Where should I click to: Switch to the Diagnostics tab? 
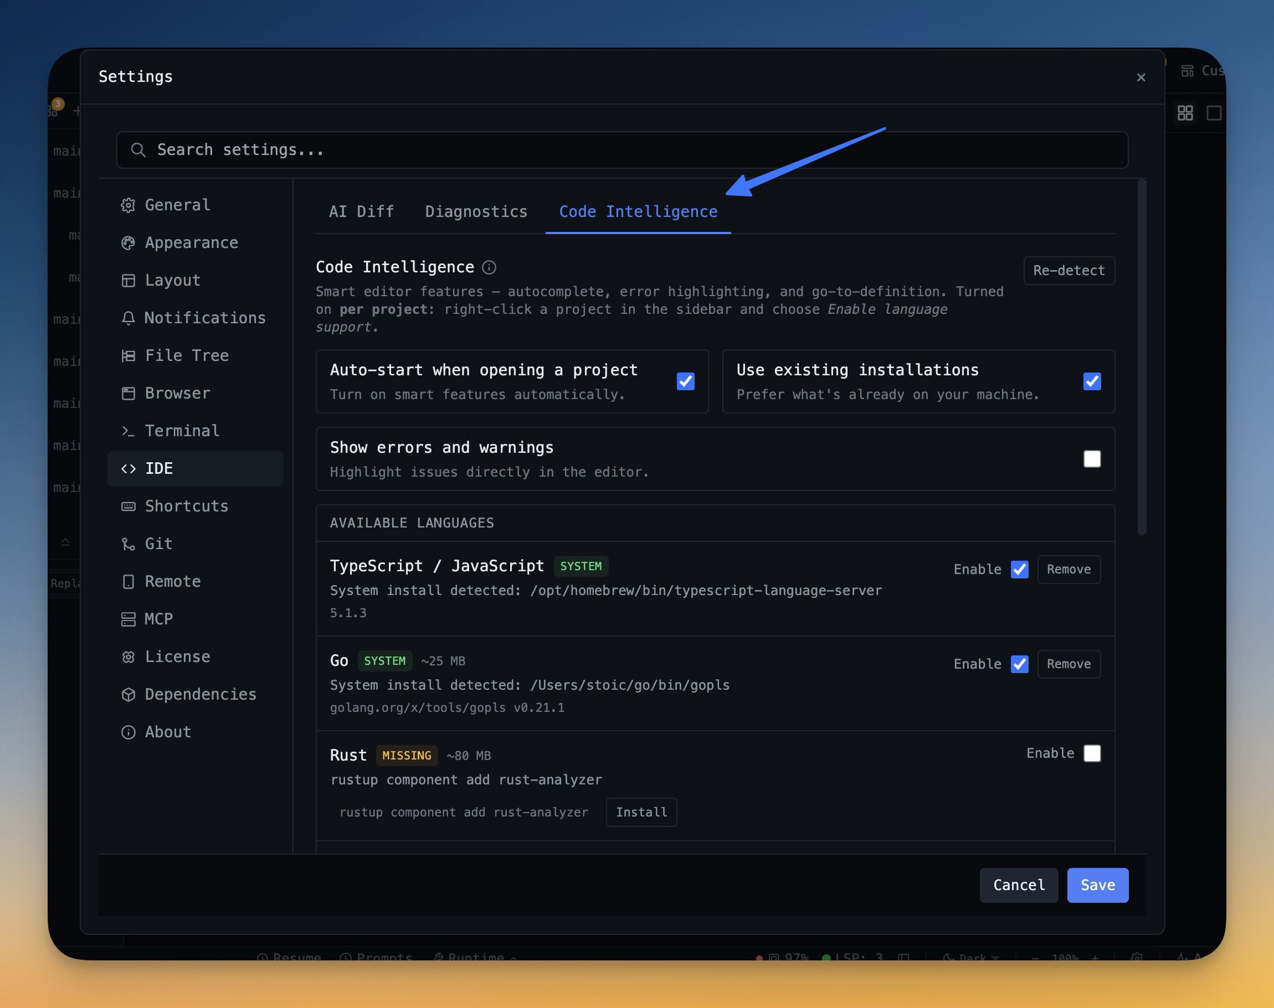tap(476, 211)
